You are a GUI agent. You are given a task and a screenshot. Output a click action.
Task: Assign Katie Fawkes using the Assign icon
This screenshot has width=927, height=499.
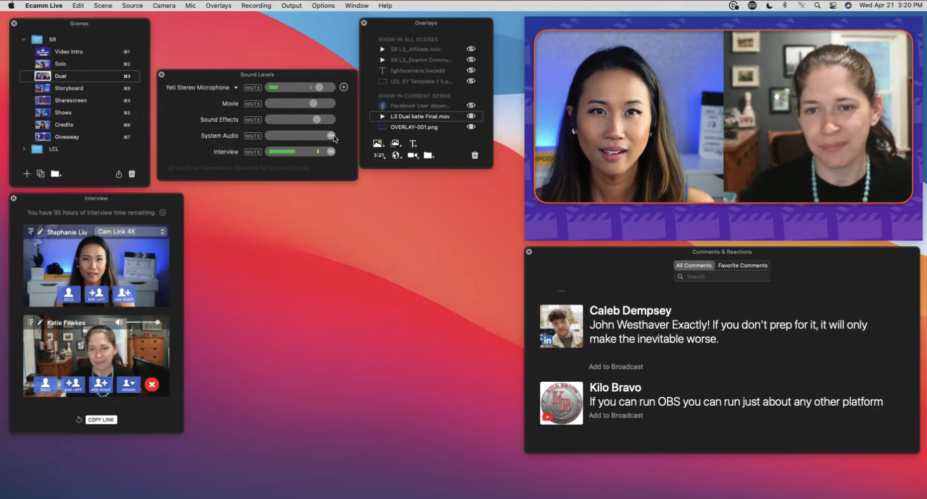(128, 385)
